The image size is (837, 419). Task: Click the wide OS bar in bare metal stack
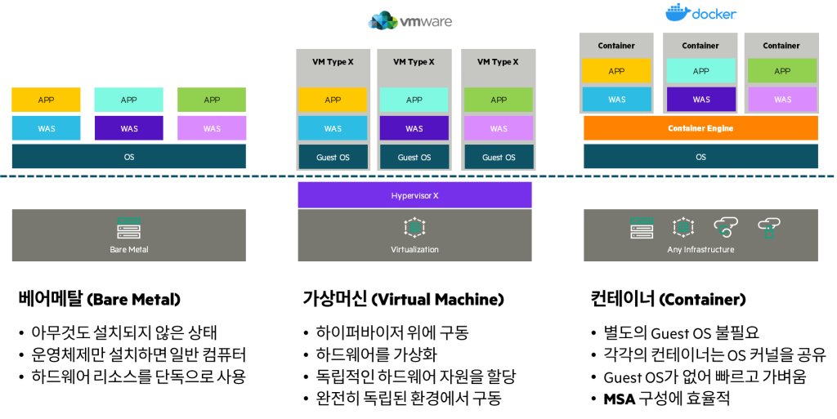[x=128, y=157]
